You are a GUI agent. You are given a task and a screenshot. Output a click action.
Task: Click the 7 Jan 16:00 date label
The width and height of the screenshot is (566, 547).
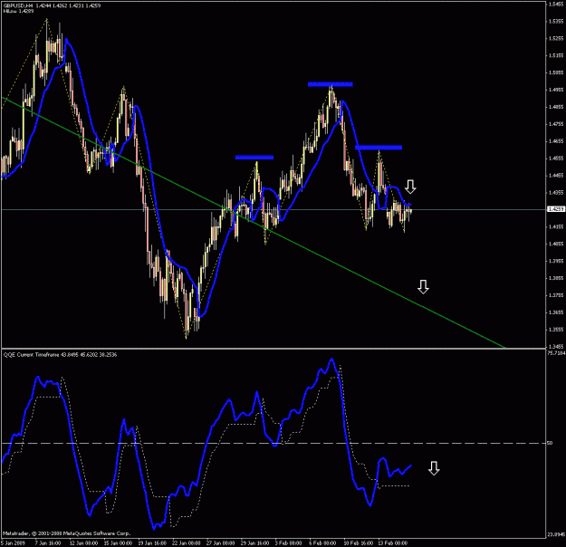click(x=48, y=543)
